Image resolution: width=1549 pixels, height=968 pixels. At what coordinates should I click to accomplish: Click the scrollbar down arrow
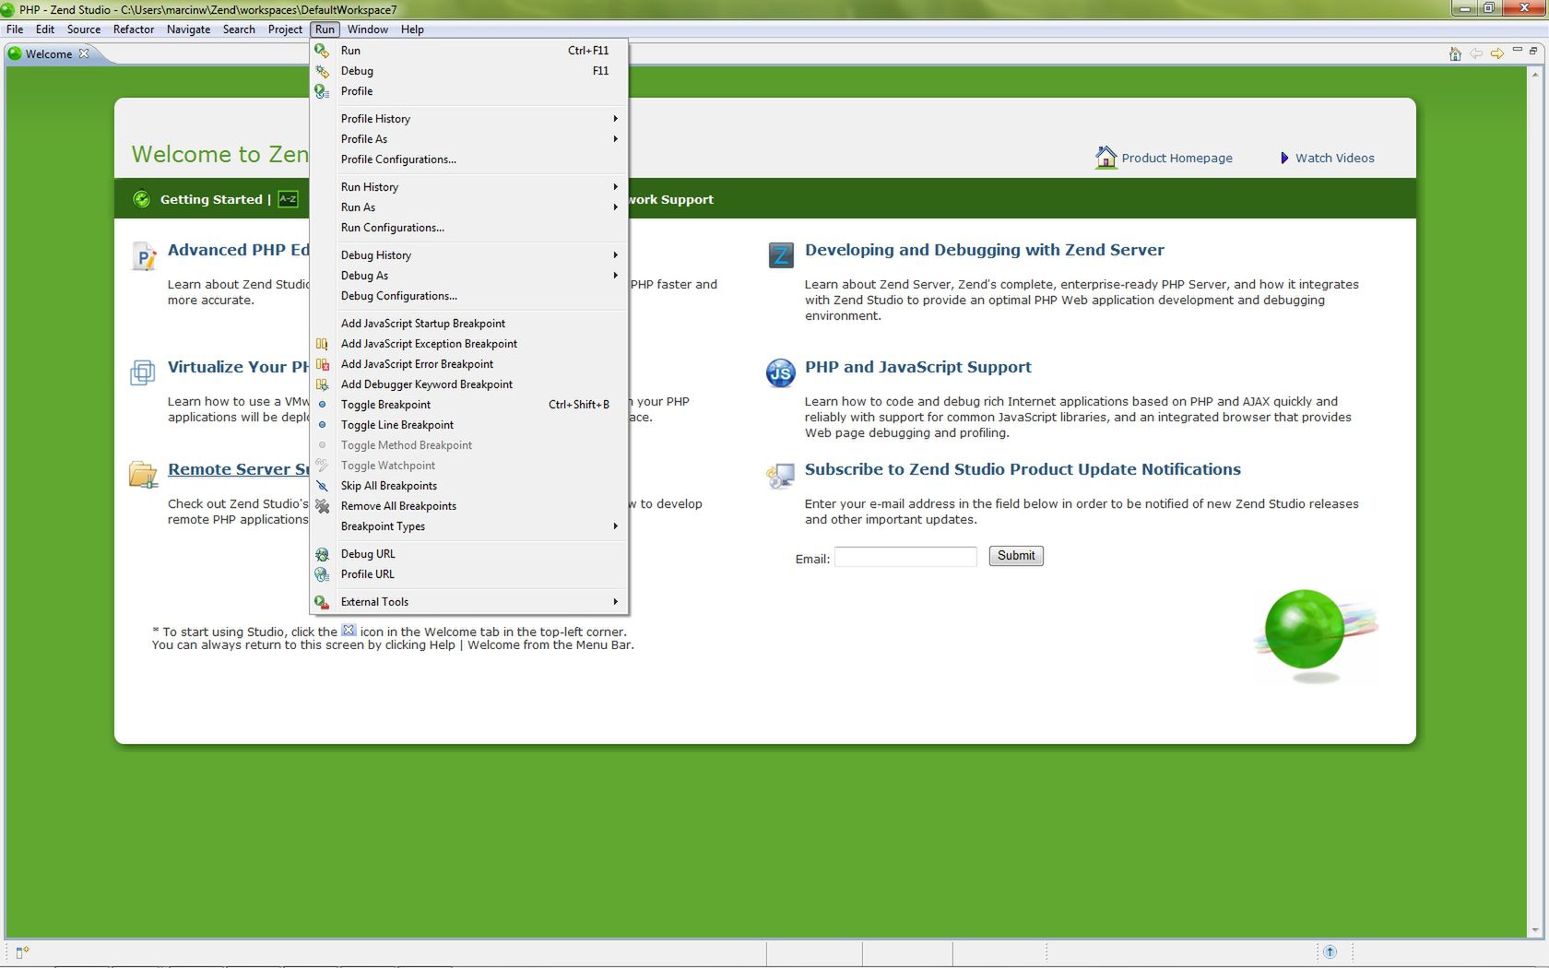tap(1535, 931)
